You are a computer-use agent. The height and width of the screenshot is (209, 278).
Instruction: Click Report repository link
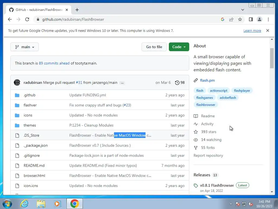[208, 155]
